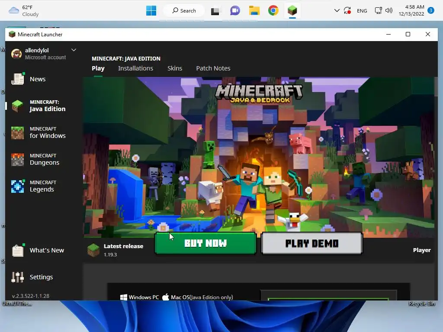Open Google Chrome from the taskbar
The height and width of the screenshot is (332, 443).
273,10
